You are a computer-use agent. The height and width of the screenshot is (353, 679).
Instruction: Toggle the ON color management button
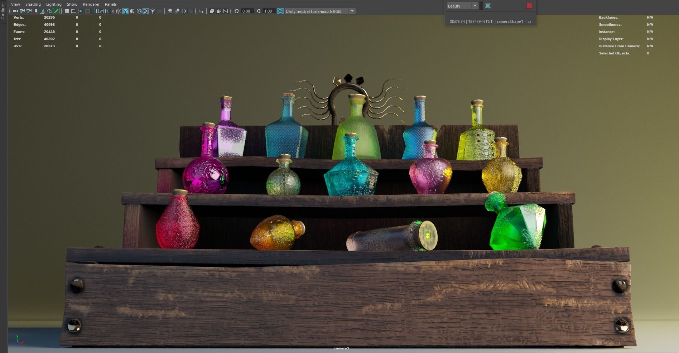[x=280, y=11]
